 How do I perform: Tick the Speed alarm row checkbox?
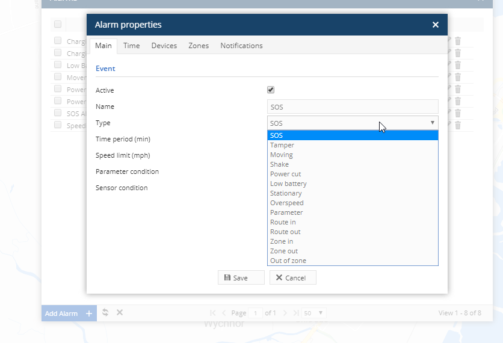(58, 125)
